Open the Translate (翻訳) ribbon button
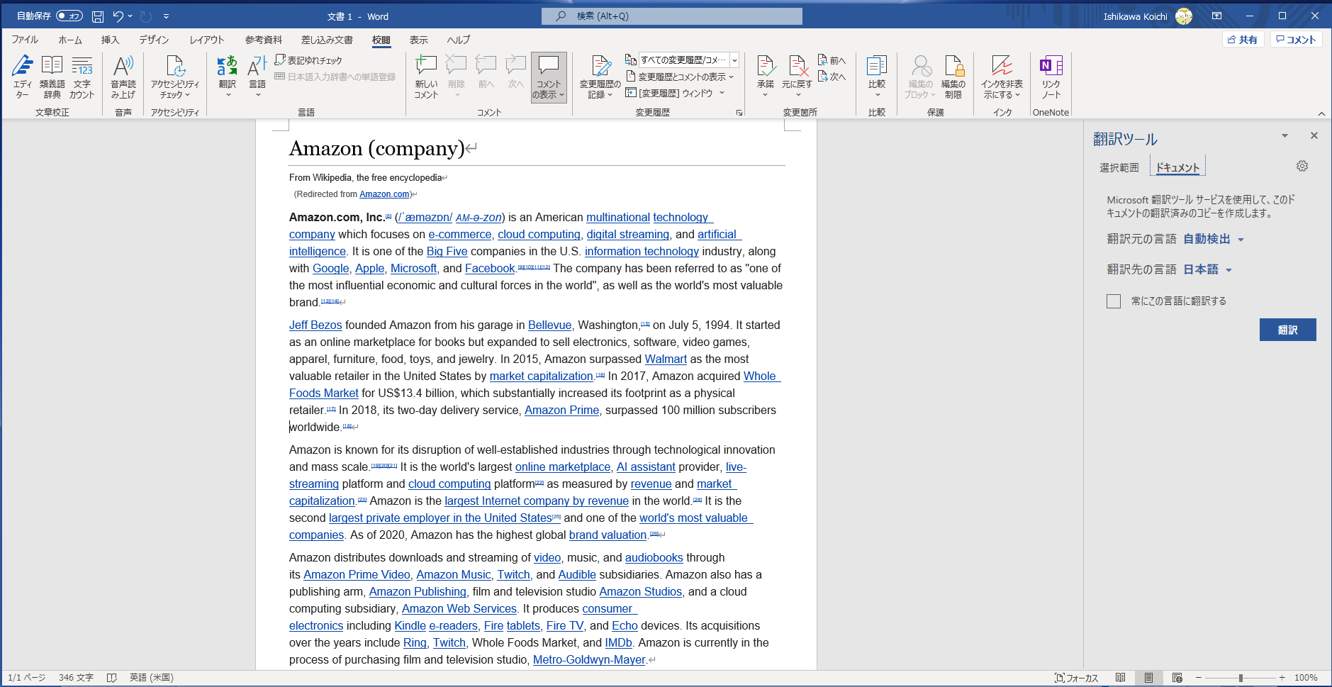Viewport: 1332px width, 687px height. click(228, 77)
